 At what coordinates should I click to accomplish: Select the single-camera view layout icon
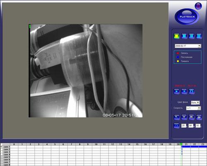coord(176,36)
